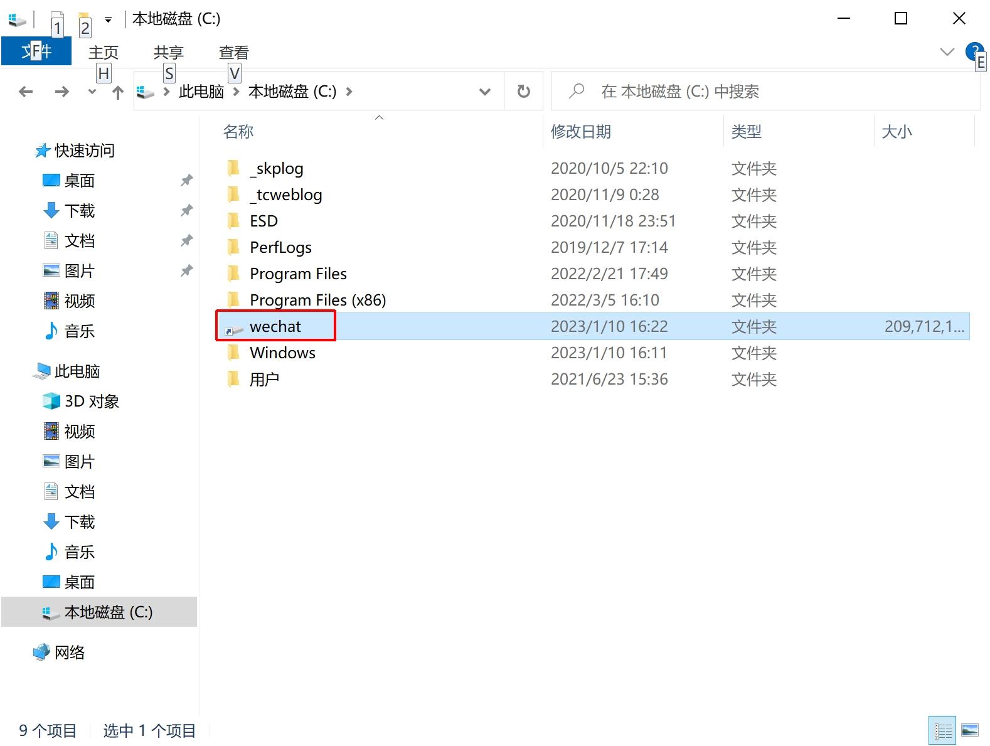Switch to the 查看 ribbon tab
Screen dimensions: 990x746
pyautogui.click(x=233, y=53)
